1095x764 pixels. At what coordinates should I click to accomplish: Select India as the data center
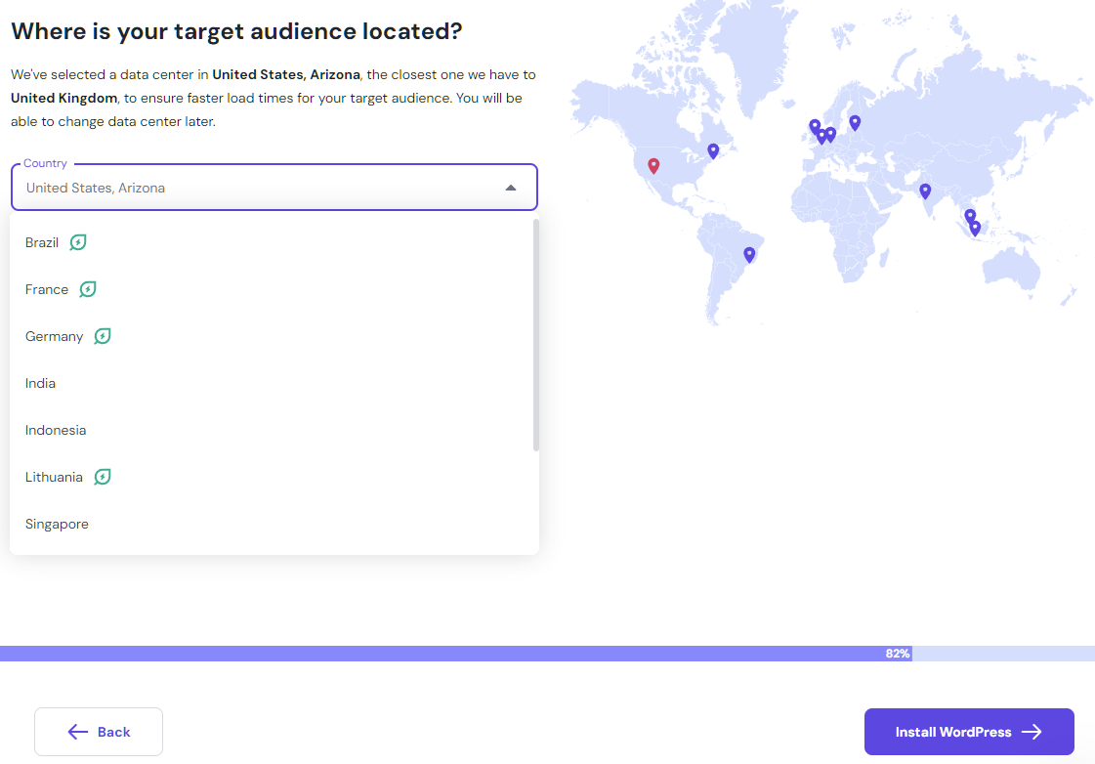[x=41, y=383]
